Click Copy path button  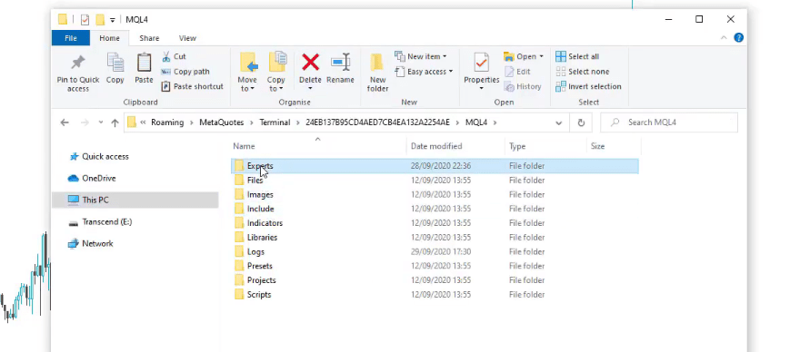pos(185,72)
